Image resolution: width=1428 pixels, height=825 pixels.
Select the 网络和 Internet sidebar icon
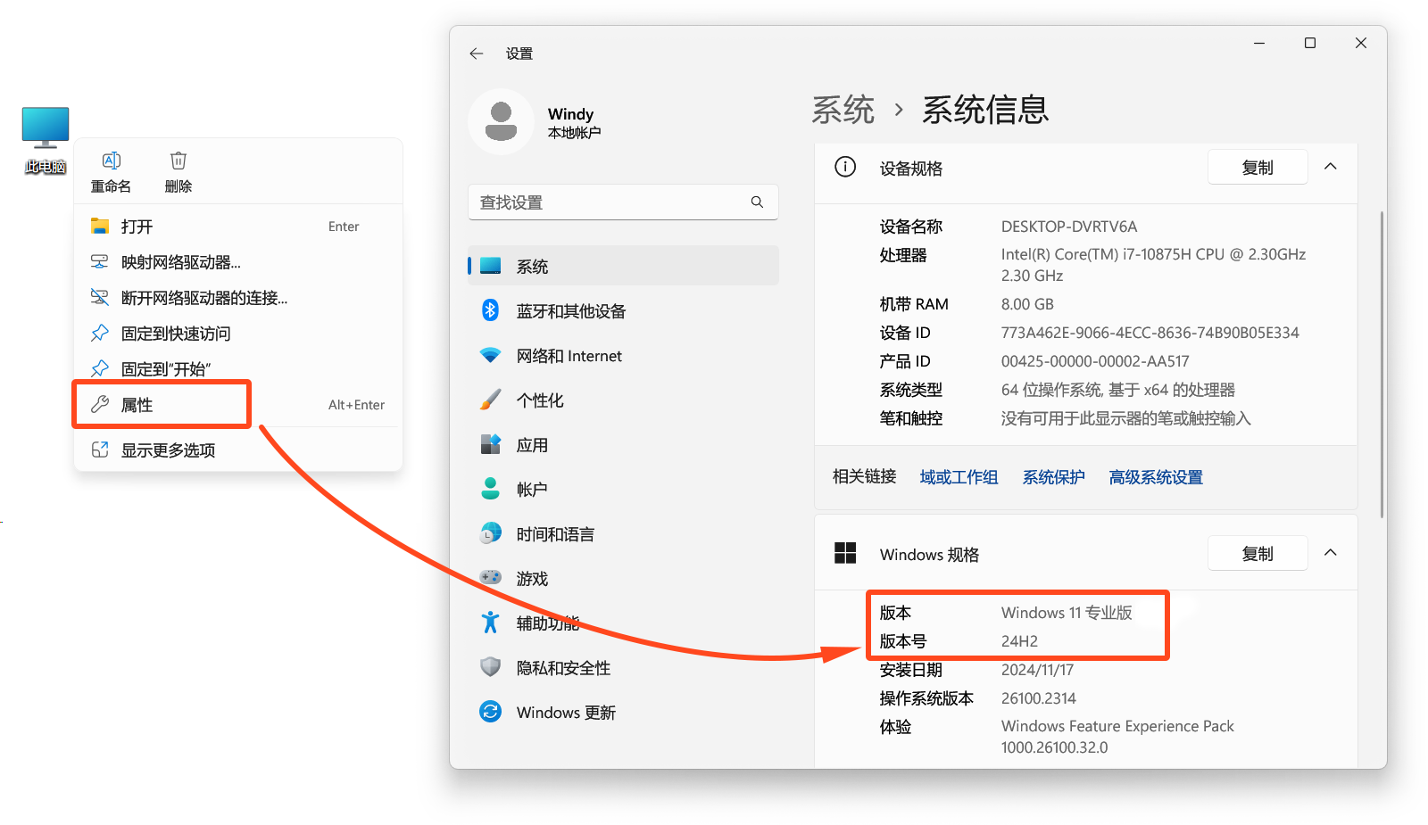coord(491,355)
